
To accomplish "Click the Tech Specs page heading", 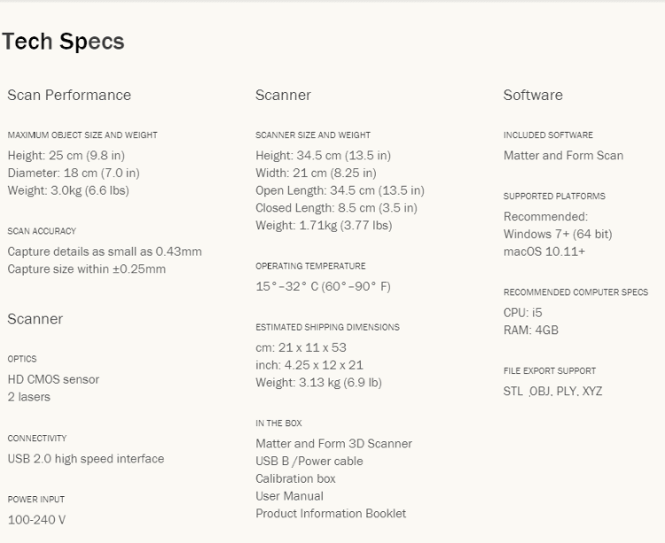I will 63,42.
